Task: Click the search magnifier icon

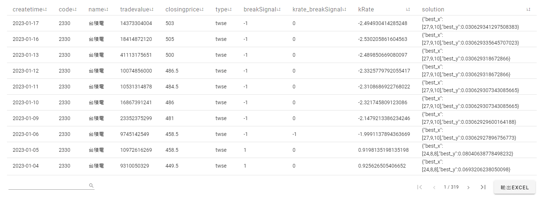Action: (x=91, y=186)
